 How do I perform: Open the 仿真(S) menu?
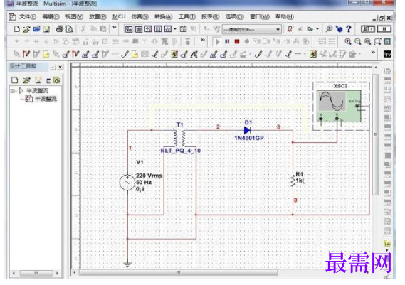[x=140, y=17]
